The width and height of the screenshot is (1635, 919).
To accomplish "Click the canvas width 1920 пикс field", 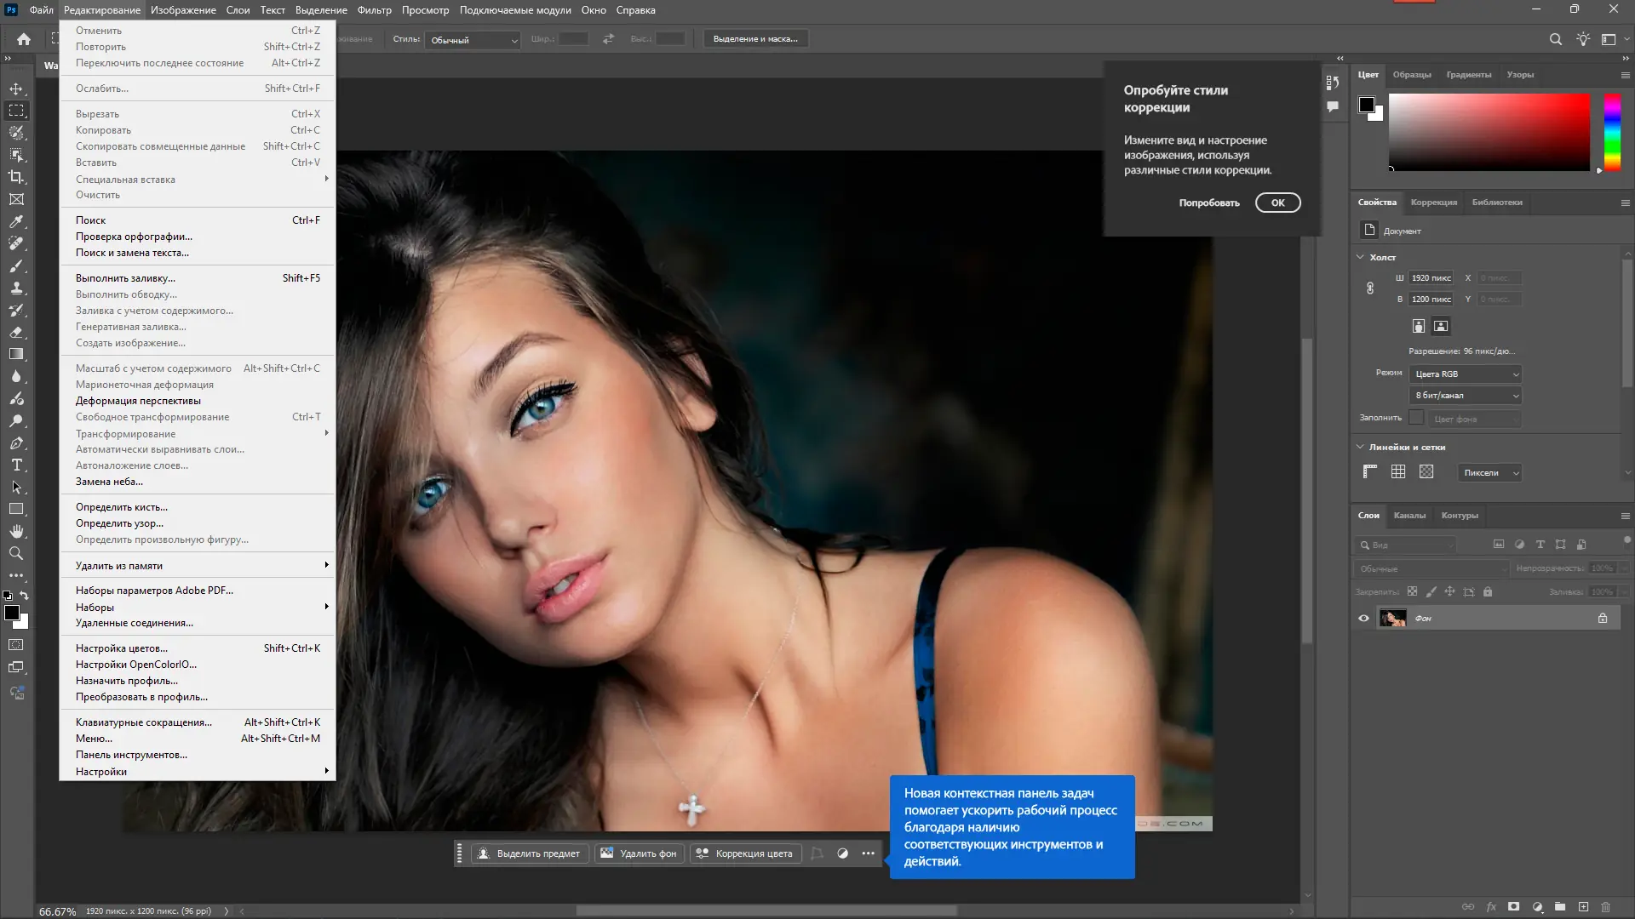I will tap(1431, 278).
